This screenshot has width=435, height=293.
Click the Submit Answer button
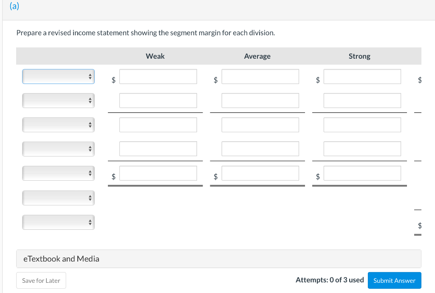pos(394,280)
